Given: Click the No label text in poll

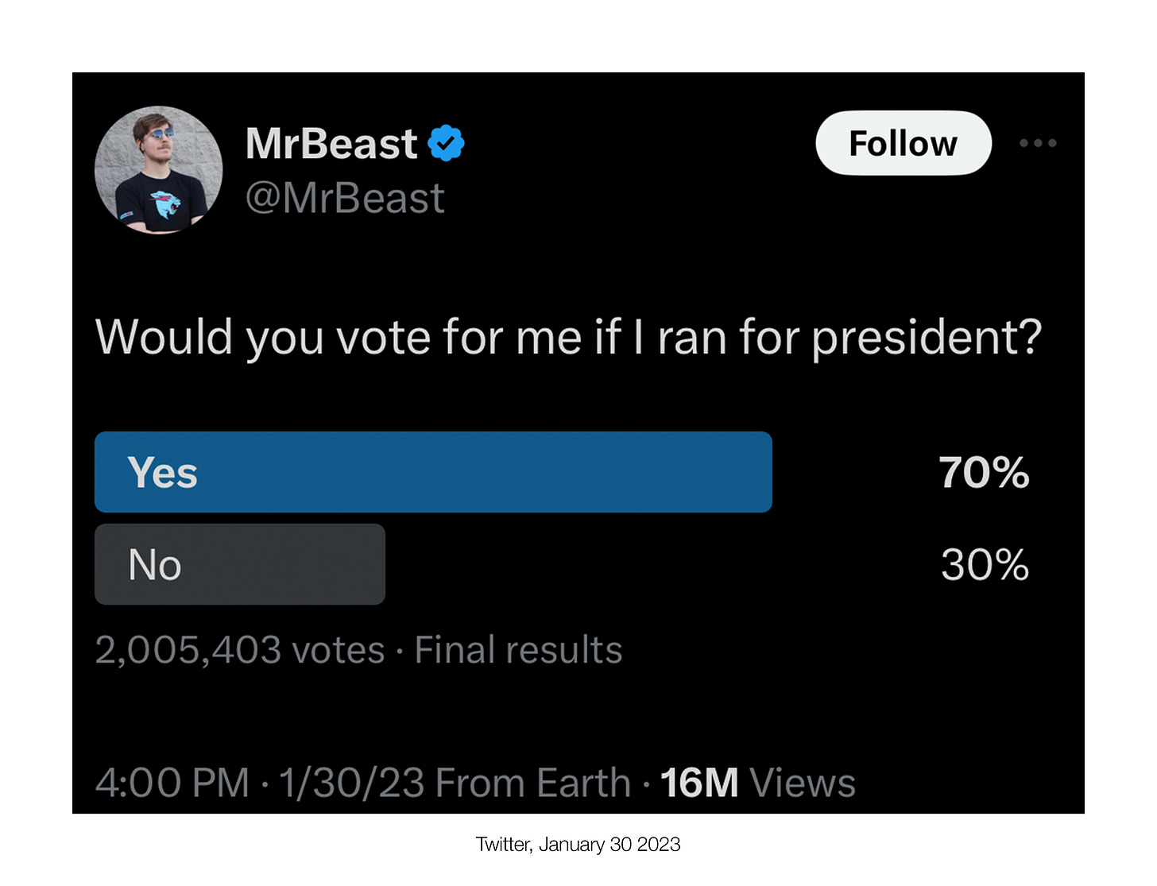Looking at the screenshot, I should pos(155,565).
